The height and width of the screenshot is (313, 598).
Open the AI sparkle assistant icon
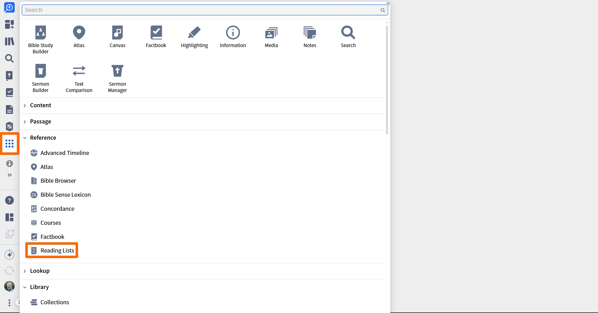(9, 255)
